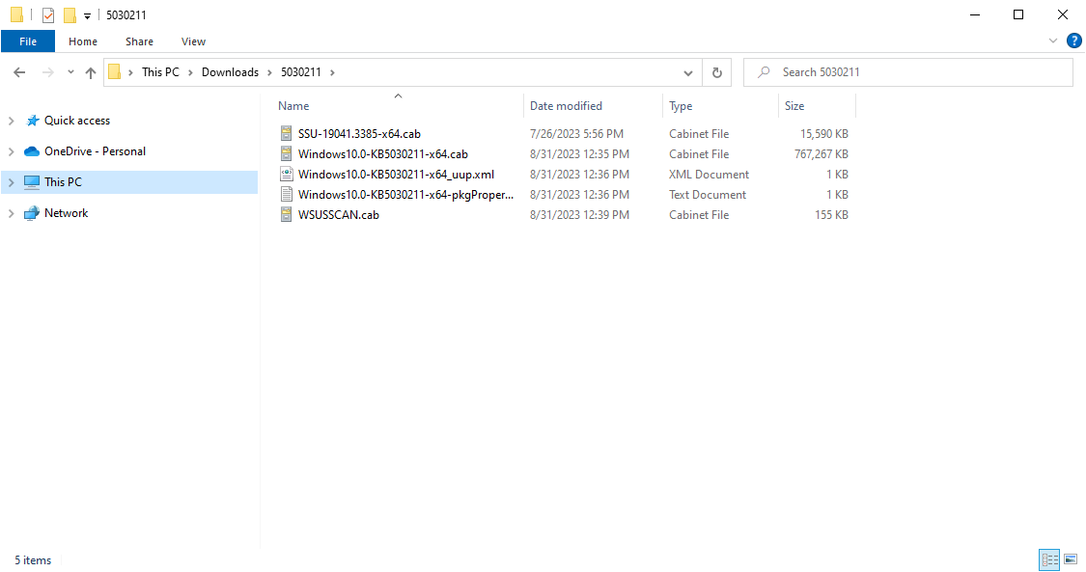Switch to Details view in status bar
Image resolution: width=1086 pixels, height=572 pixels.
click(x=1049, y=559)
